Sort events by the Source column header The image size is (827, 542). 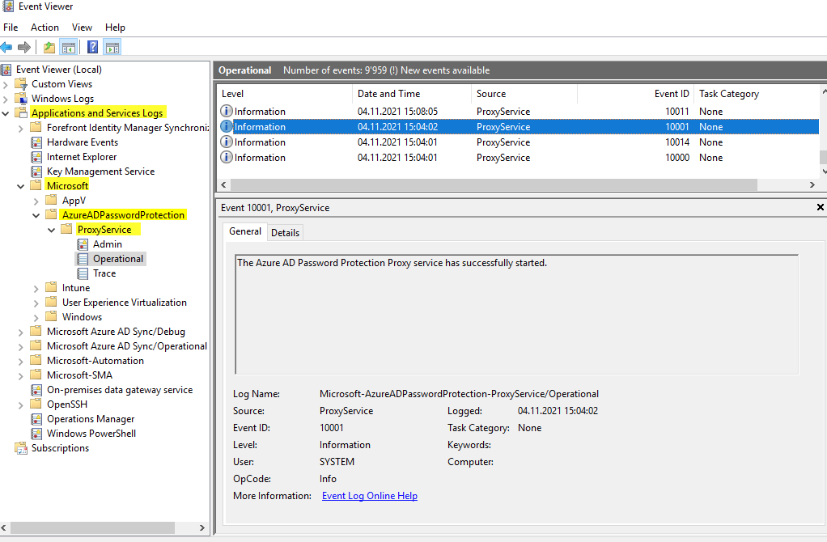(524, 94)
